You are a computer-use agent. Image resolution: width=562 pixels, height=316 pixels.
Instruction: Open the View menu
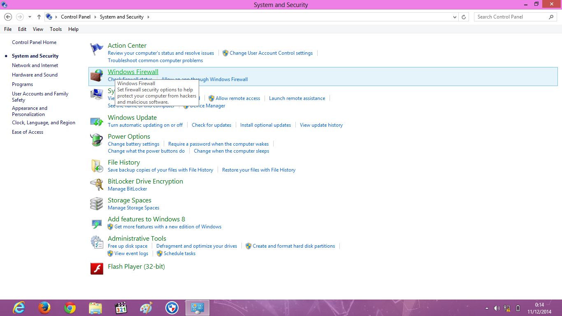point(38,29)
